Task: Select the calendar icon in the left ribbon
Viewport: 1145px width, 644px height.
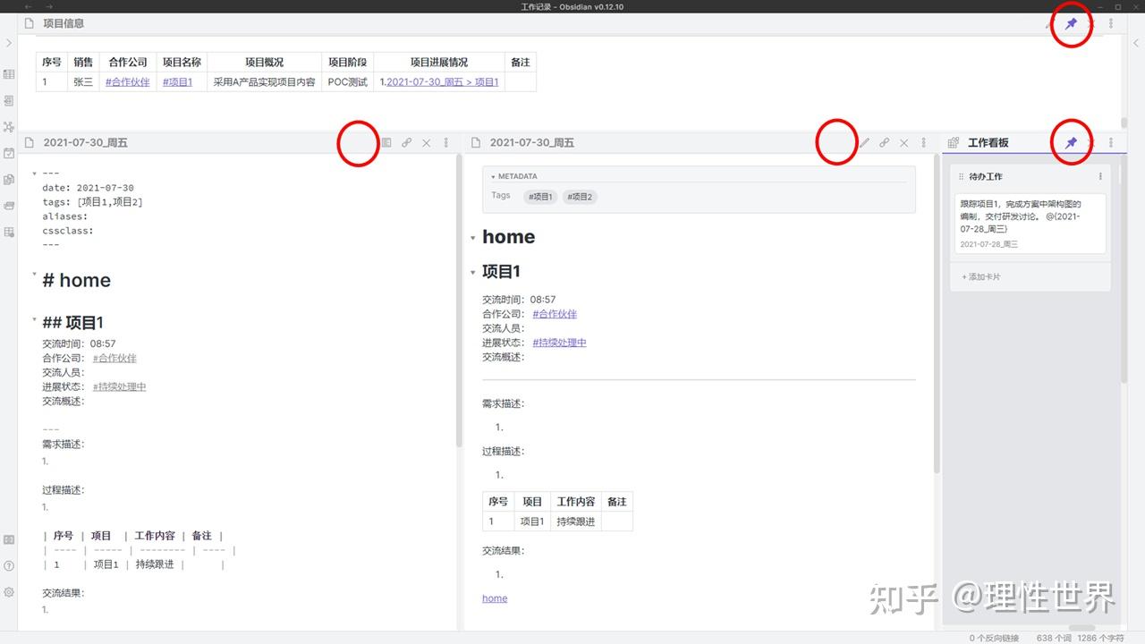Action: pos(9,154)
